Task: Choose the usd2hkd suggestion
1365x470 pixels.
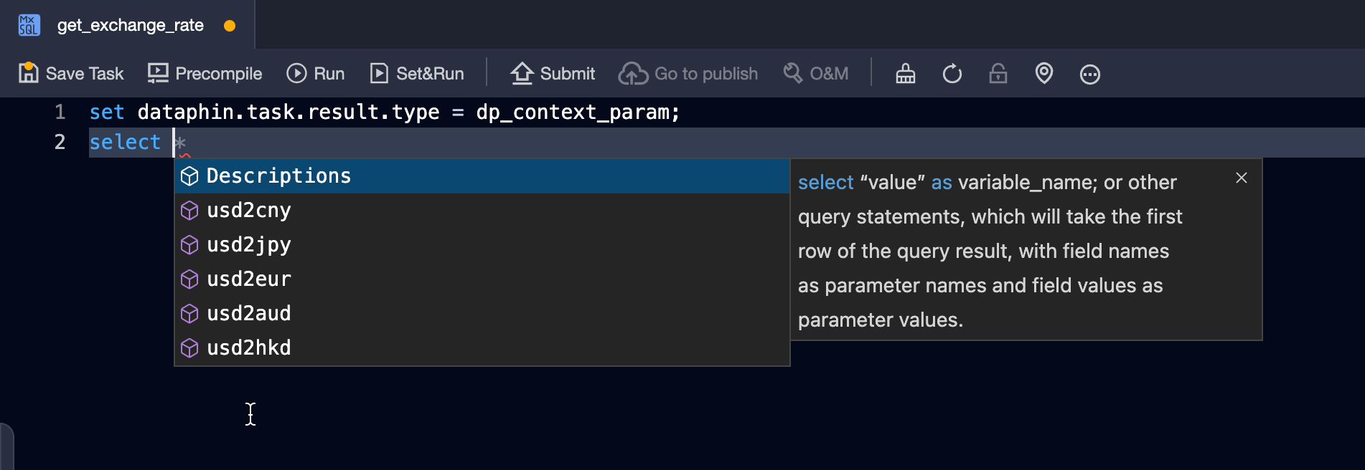Action: coord(249,348)
